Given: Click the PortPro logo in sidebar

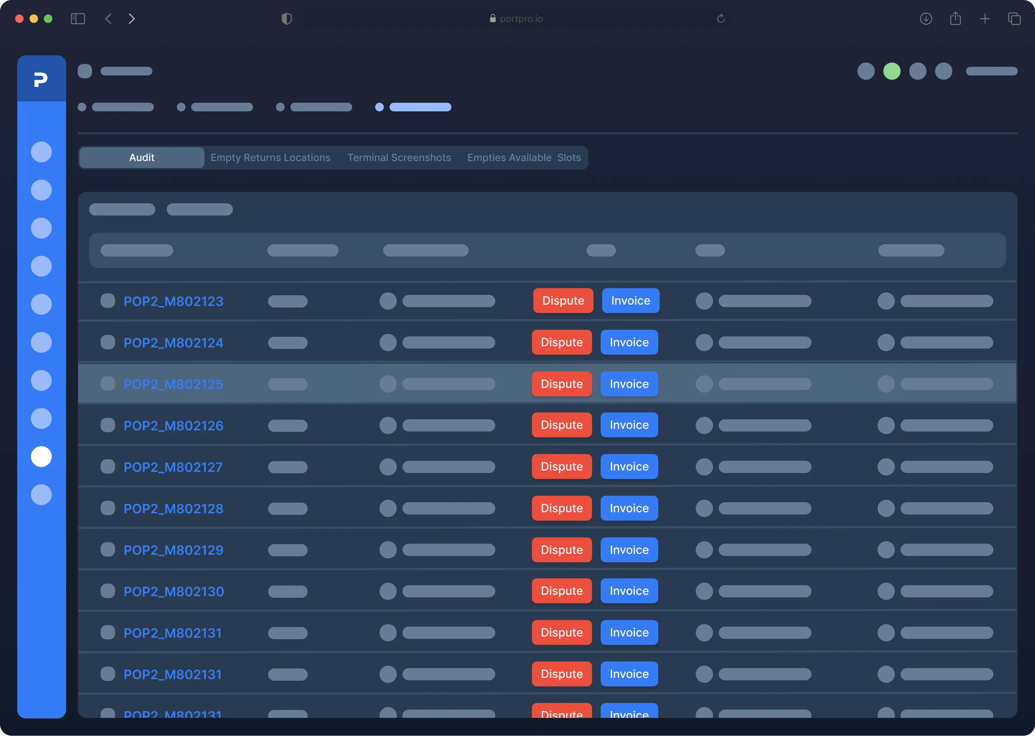Looking at the screenshot, I should 41,79.
